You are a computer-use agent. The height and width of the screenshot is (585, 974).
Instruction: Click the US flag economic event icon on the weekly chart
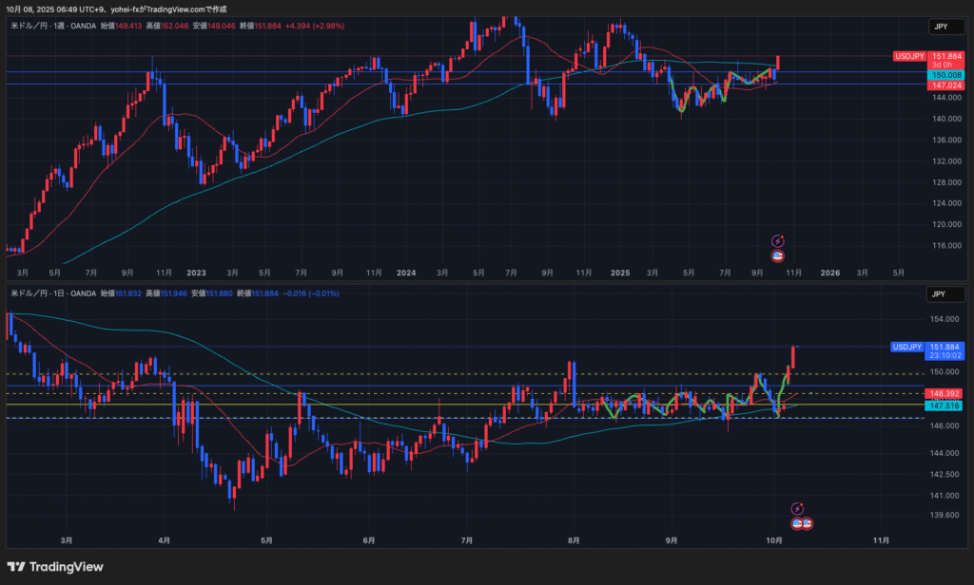click(x=777, y=255)
